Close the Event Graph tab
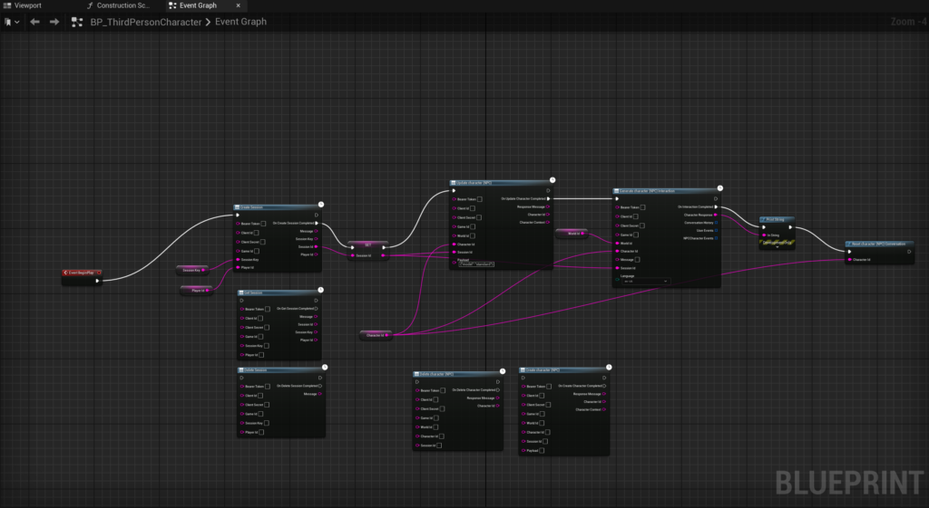This screenshot has height=508, width=929. point(239,5)
